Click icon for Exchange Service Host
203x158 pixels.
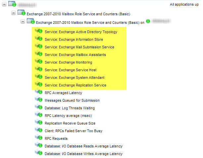pos(39,68)
